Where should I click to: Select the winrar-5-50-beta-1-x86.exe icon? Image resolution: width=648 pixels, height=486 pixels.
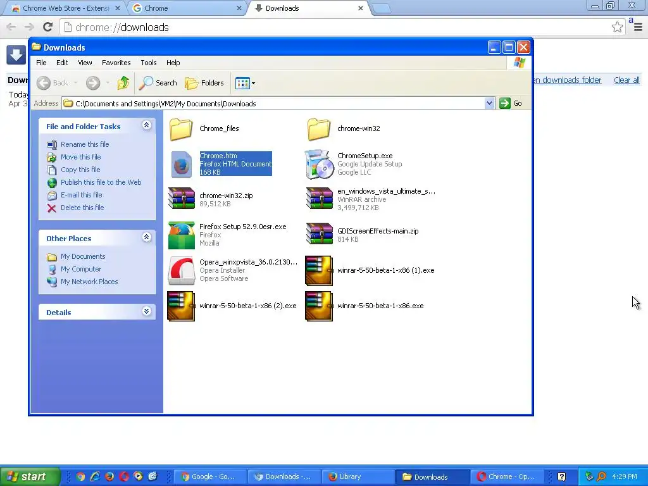[319, 306]
